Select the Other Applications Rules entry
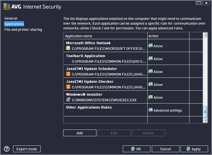The width and height of the screenshot is (212, 155). pos(89,107)
